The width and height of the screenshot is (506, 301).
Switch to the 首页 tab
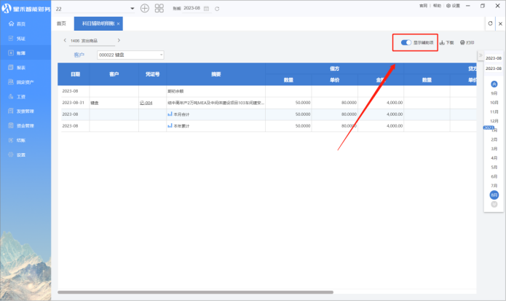click(62, 23)
